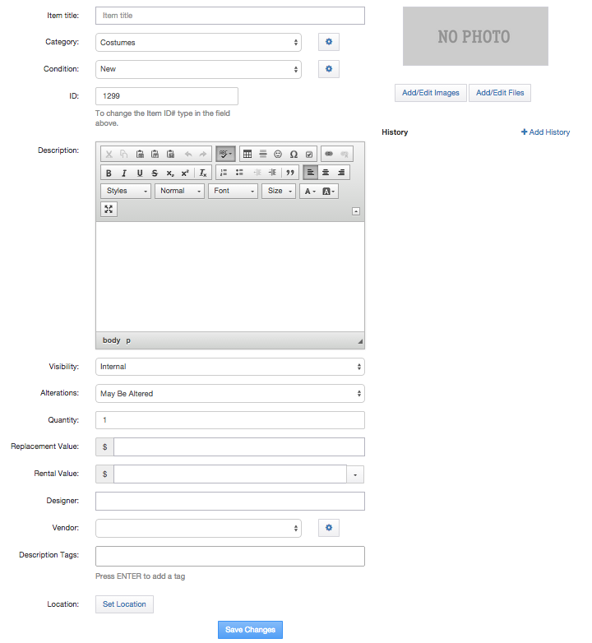The height and width of the screenshot is (643, 592).
Task: Open the Category dropdown showing Costumes
Action: [x=198, y=43]
